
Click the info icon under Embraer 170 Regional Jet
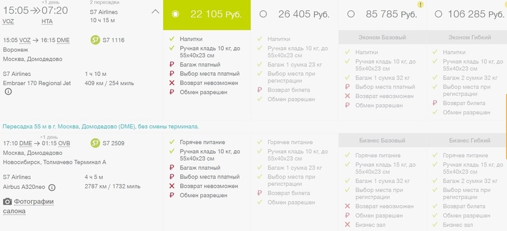[x=8, y=92]
